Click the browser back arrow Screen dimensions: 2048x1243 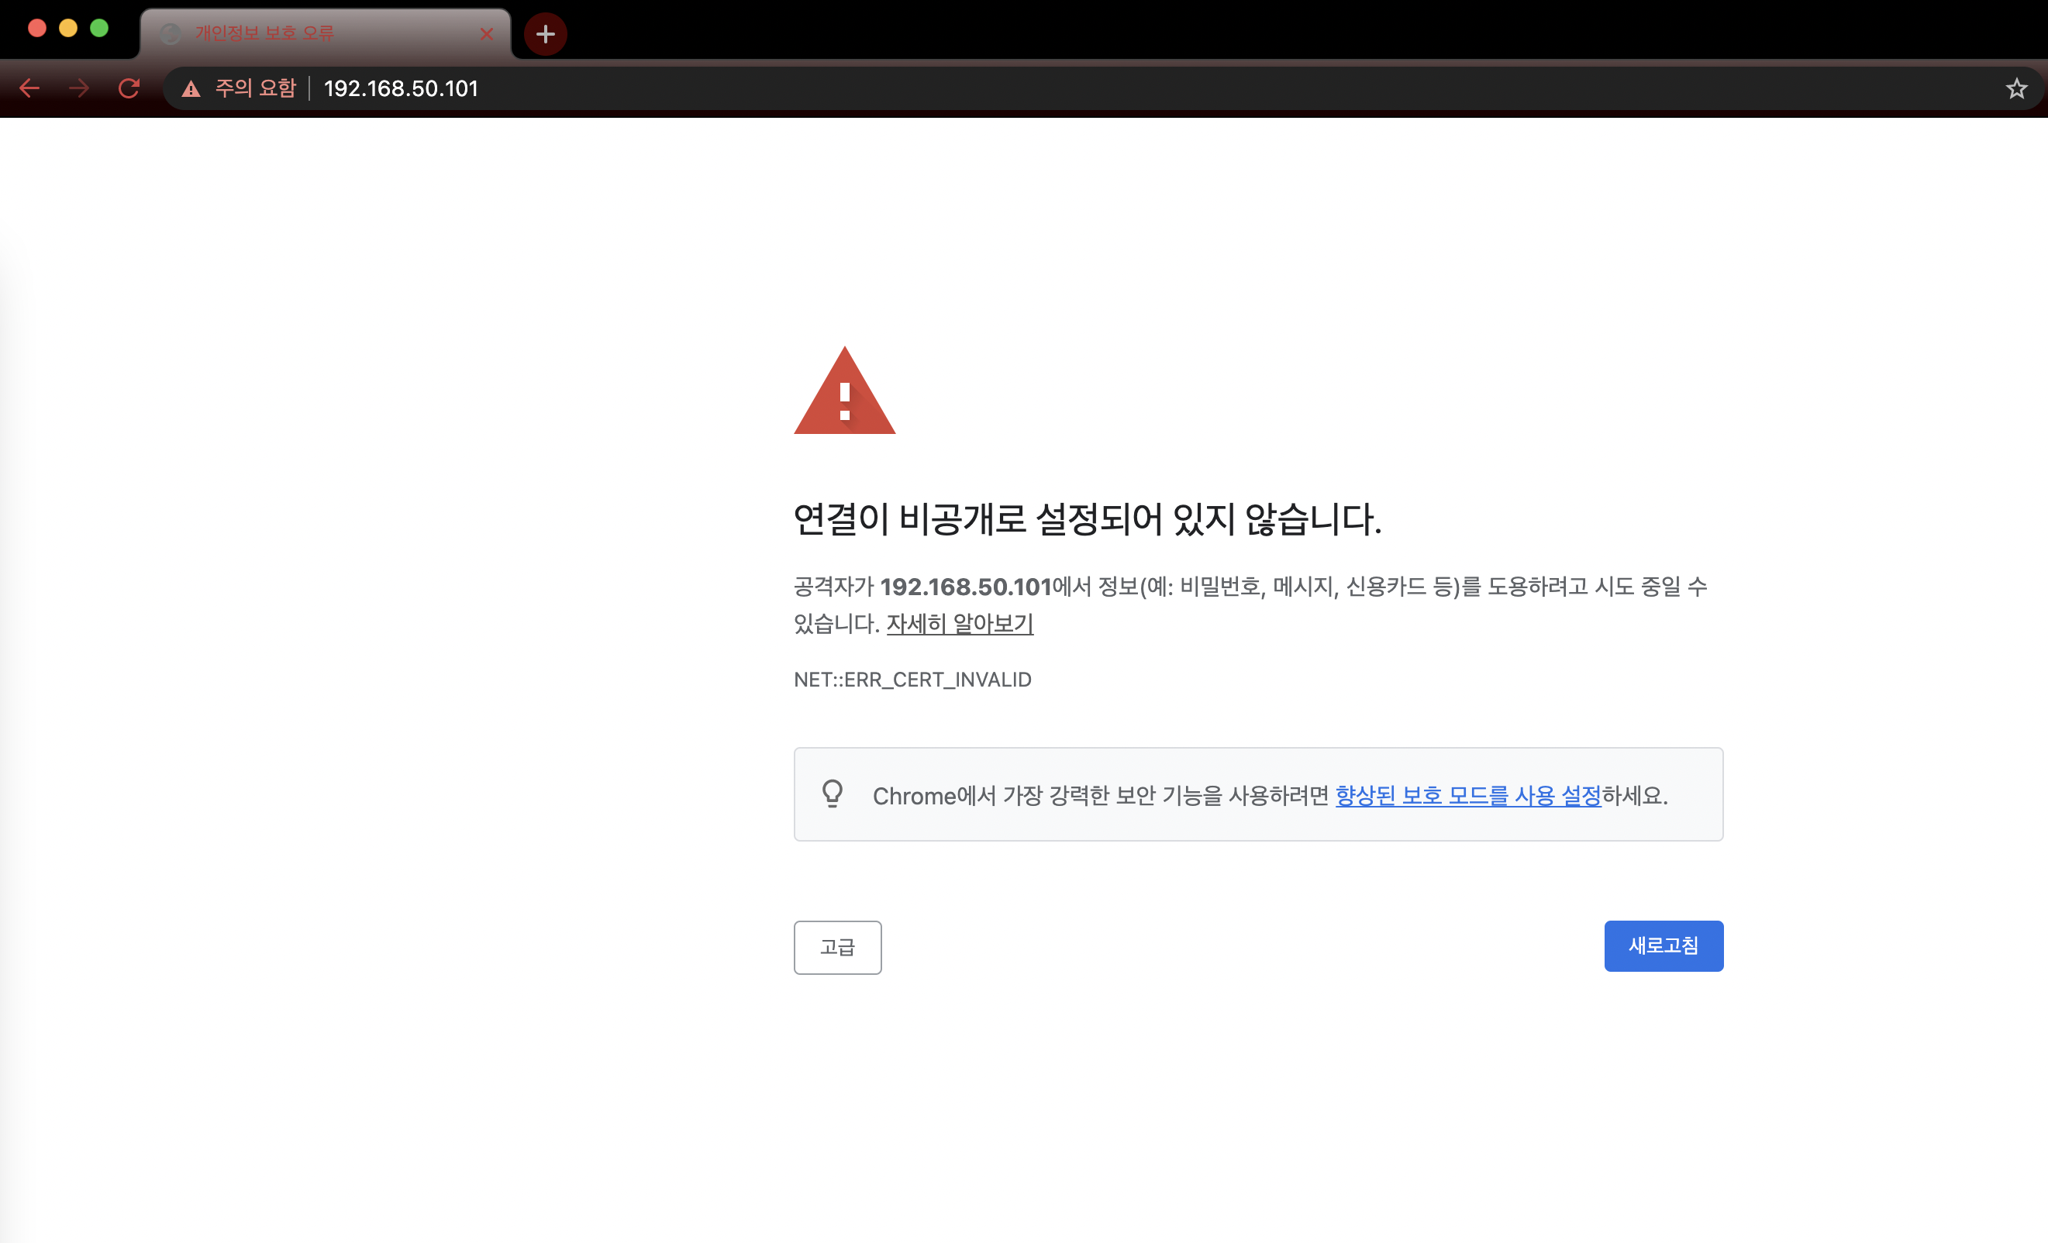pyautogui.click(x=30, y=88)
